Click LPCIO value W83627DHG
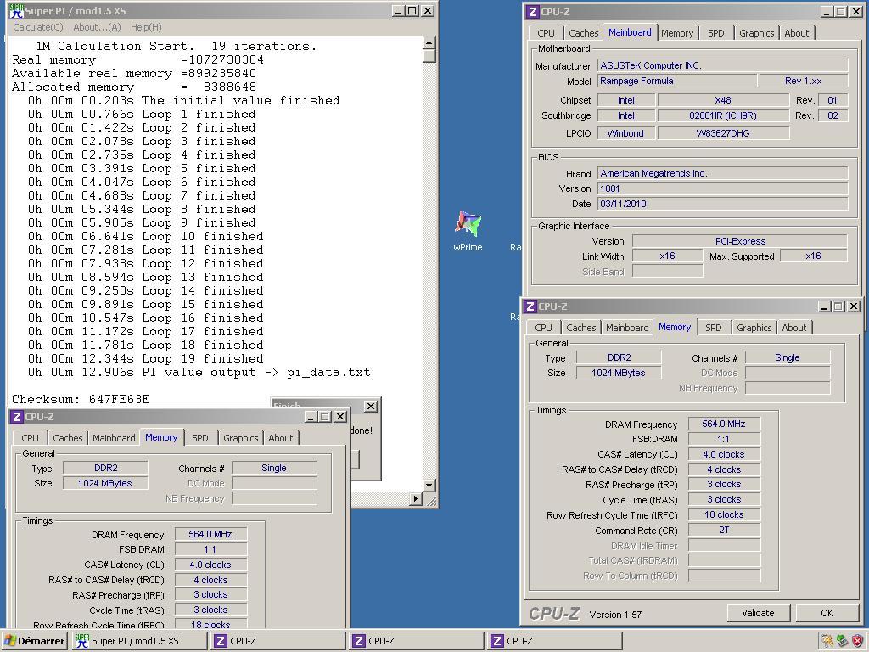Screen dimensions: 869x652 click(723, 133)
